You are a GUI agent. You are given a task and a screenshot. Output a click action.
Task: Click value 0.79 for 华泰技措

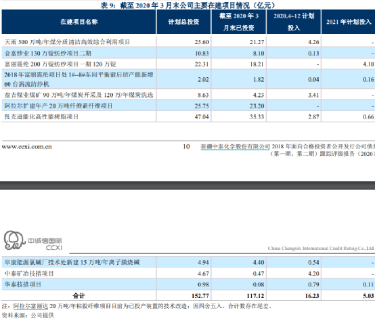click(x=313, y=284)
